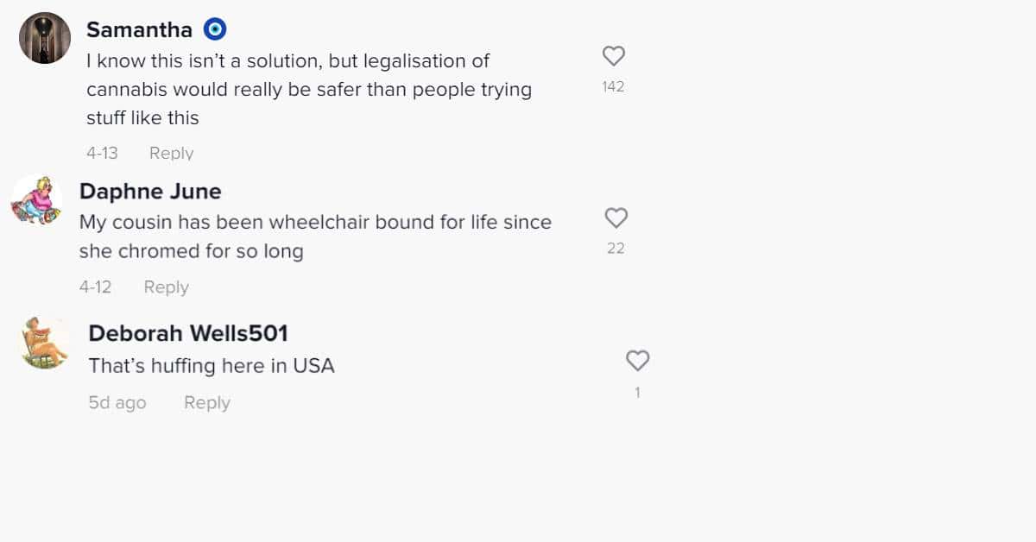Expand the reply thread on Deborah's comment
Screen dimensions: 1036x542
tap(206, 402)
